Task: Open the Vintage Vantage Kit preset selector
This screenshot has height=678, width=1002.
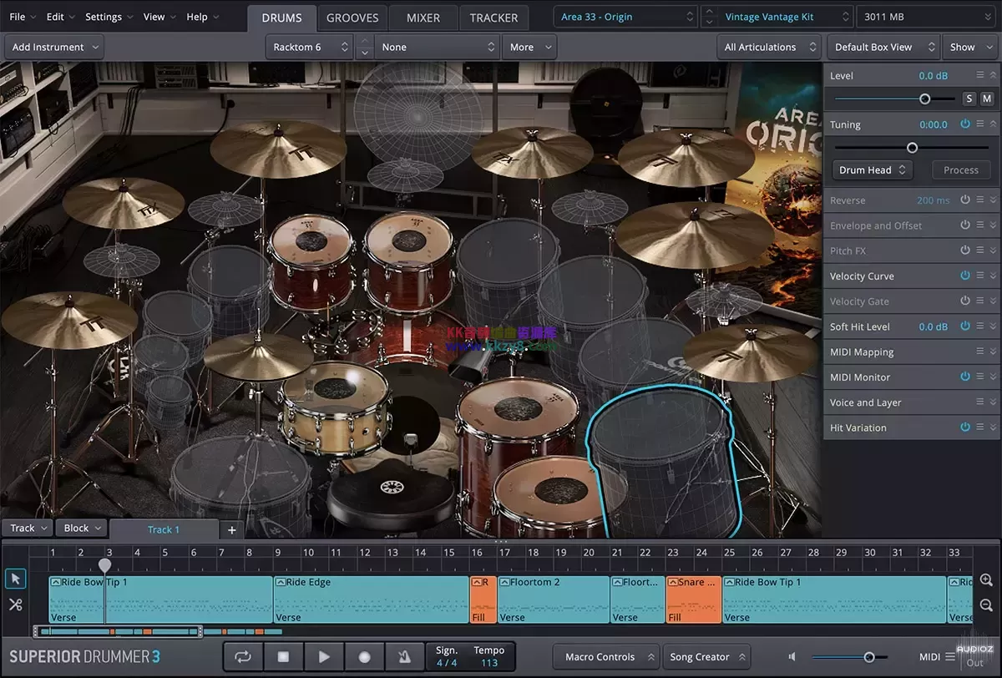Action: tap(786, 17)
